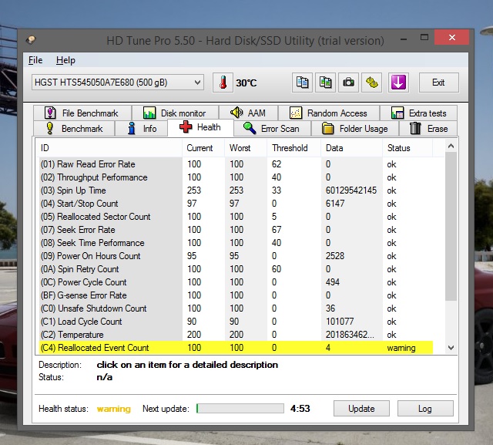Select G-sense Error Rate row

(236, 295)
